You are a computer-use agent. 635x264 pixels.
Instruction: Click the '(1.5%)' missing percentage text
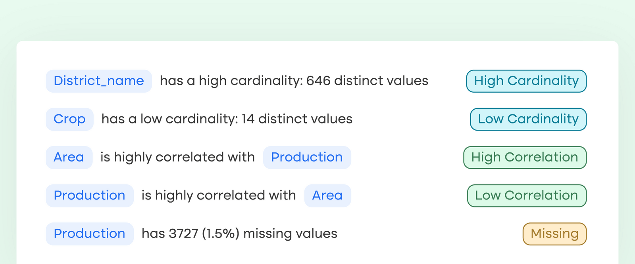[x=220, y=234]
